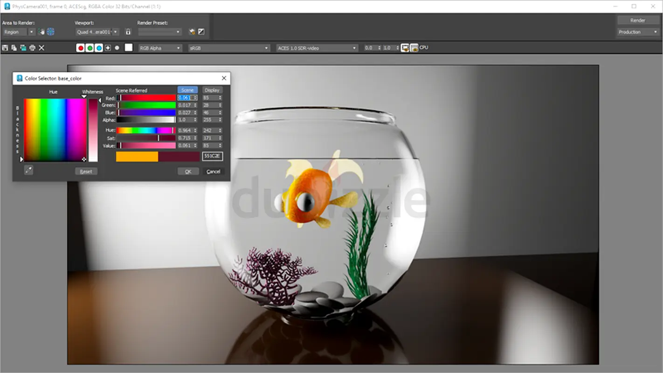This screenshot has width=663, height=373.
Task: Click the Copy Image icon
Action: tap(14, 48)
